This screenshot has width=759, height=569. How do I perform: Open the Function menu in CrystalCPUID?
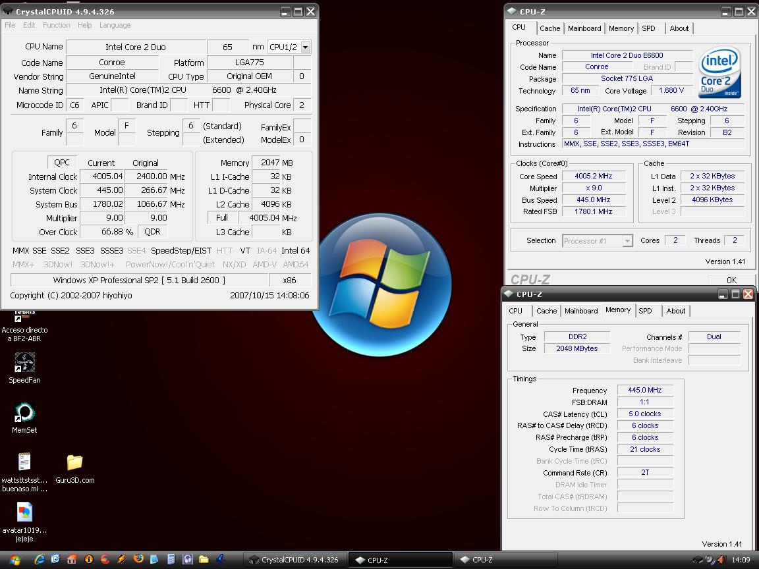[56, 25]
